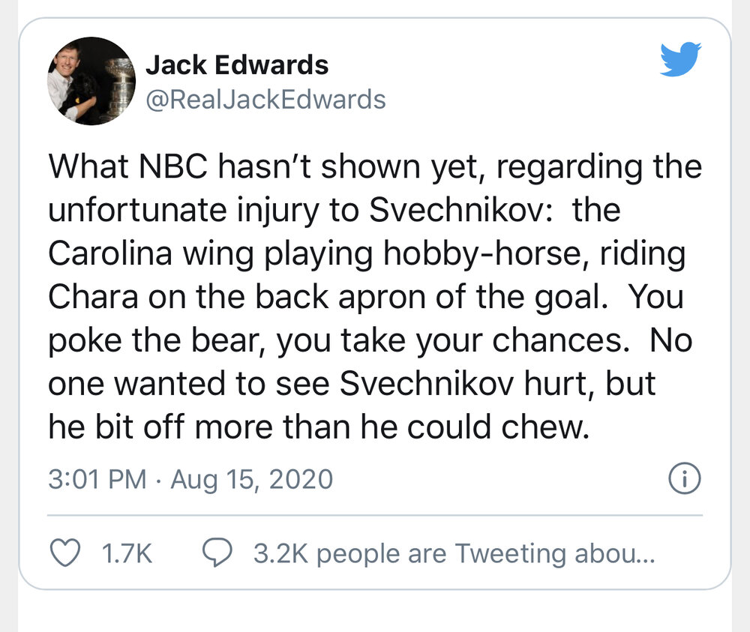This screenshot has width=750, height=632.
Task: Click the word Chara in the tweet
Action: point(93,297)
